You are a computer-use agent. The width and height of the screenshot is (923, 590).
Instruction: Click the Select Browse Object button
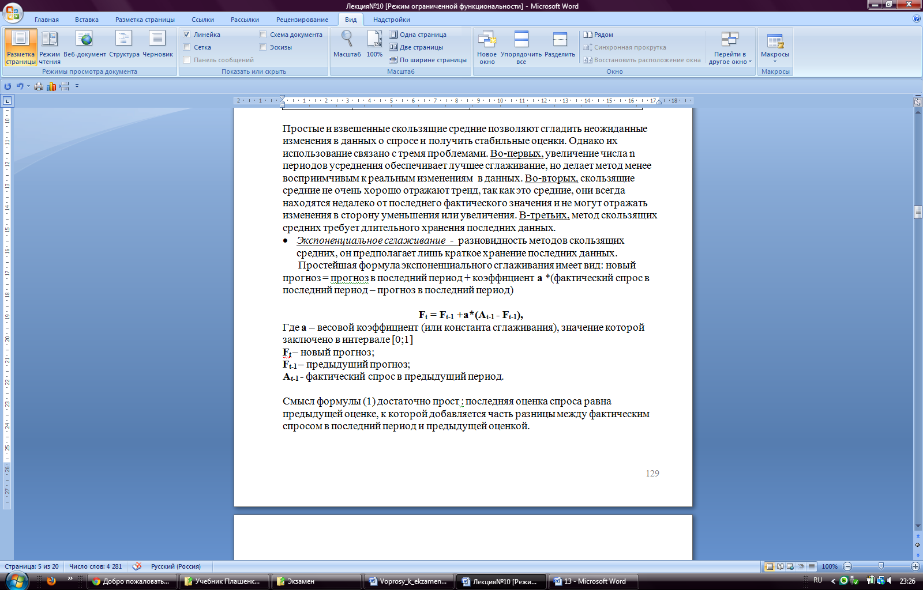coord(918,544)
